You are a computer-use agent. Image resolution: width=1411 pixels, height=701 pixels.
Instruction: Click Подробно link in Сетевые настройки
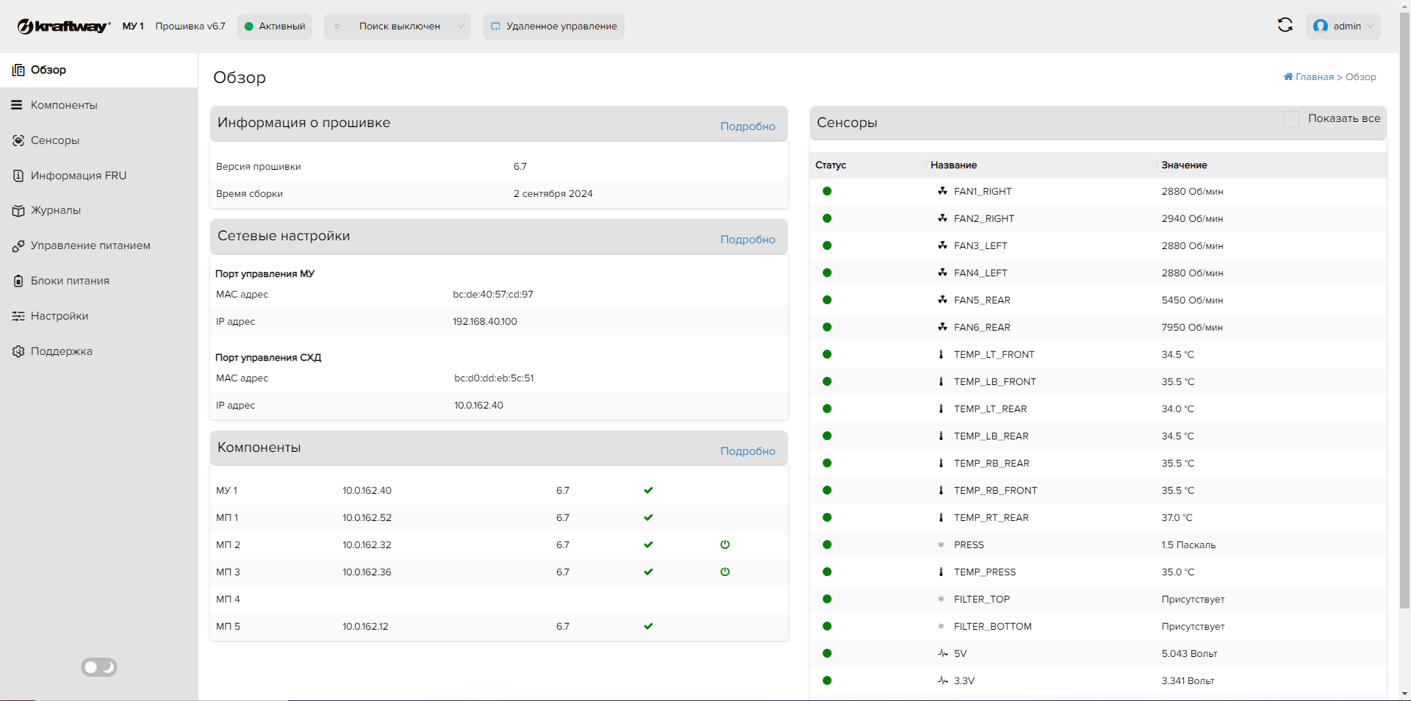(x=747, y=240)
